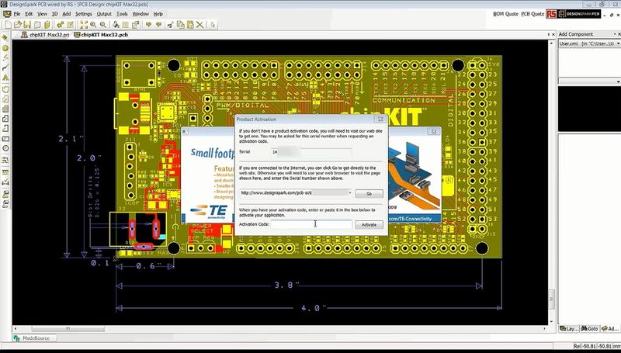The width and height of the screenshot is (621, 353).
Task: Click the Go button in Product Activation
Action: (x=369, y=194)
